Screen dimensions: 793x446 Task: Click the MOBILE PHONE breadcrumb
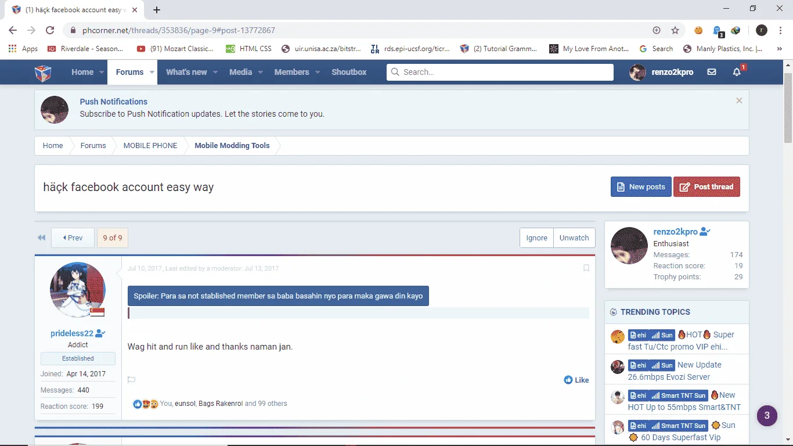pyautogui.click(x=150, y=146)
